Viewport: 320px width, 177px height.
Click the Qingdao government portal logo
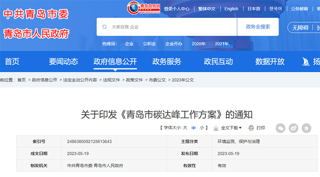[144, 8]
